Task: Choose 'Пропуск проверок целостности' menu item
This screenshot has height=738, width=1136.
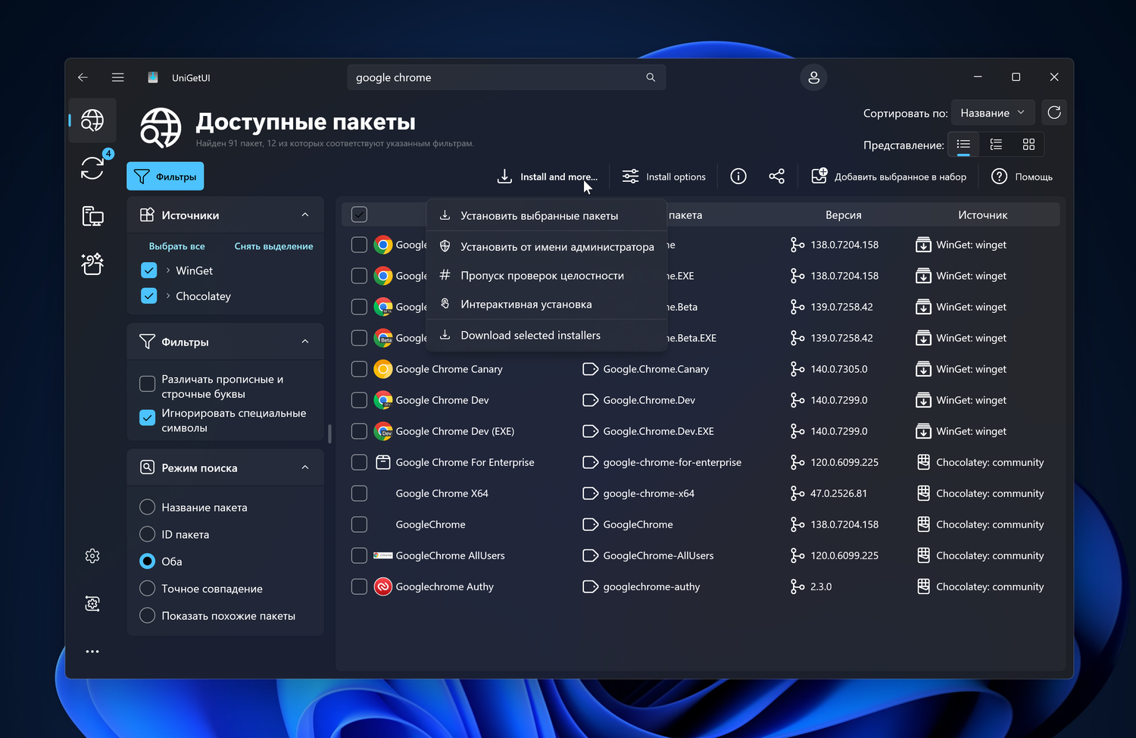Action: [547, 276]
